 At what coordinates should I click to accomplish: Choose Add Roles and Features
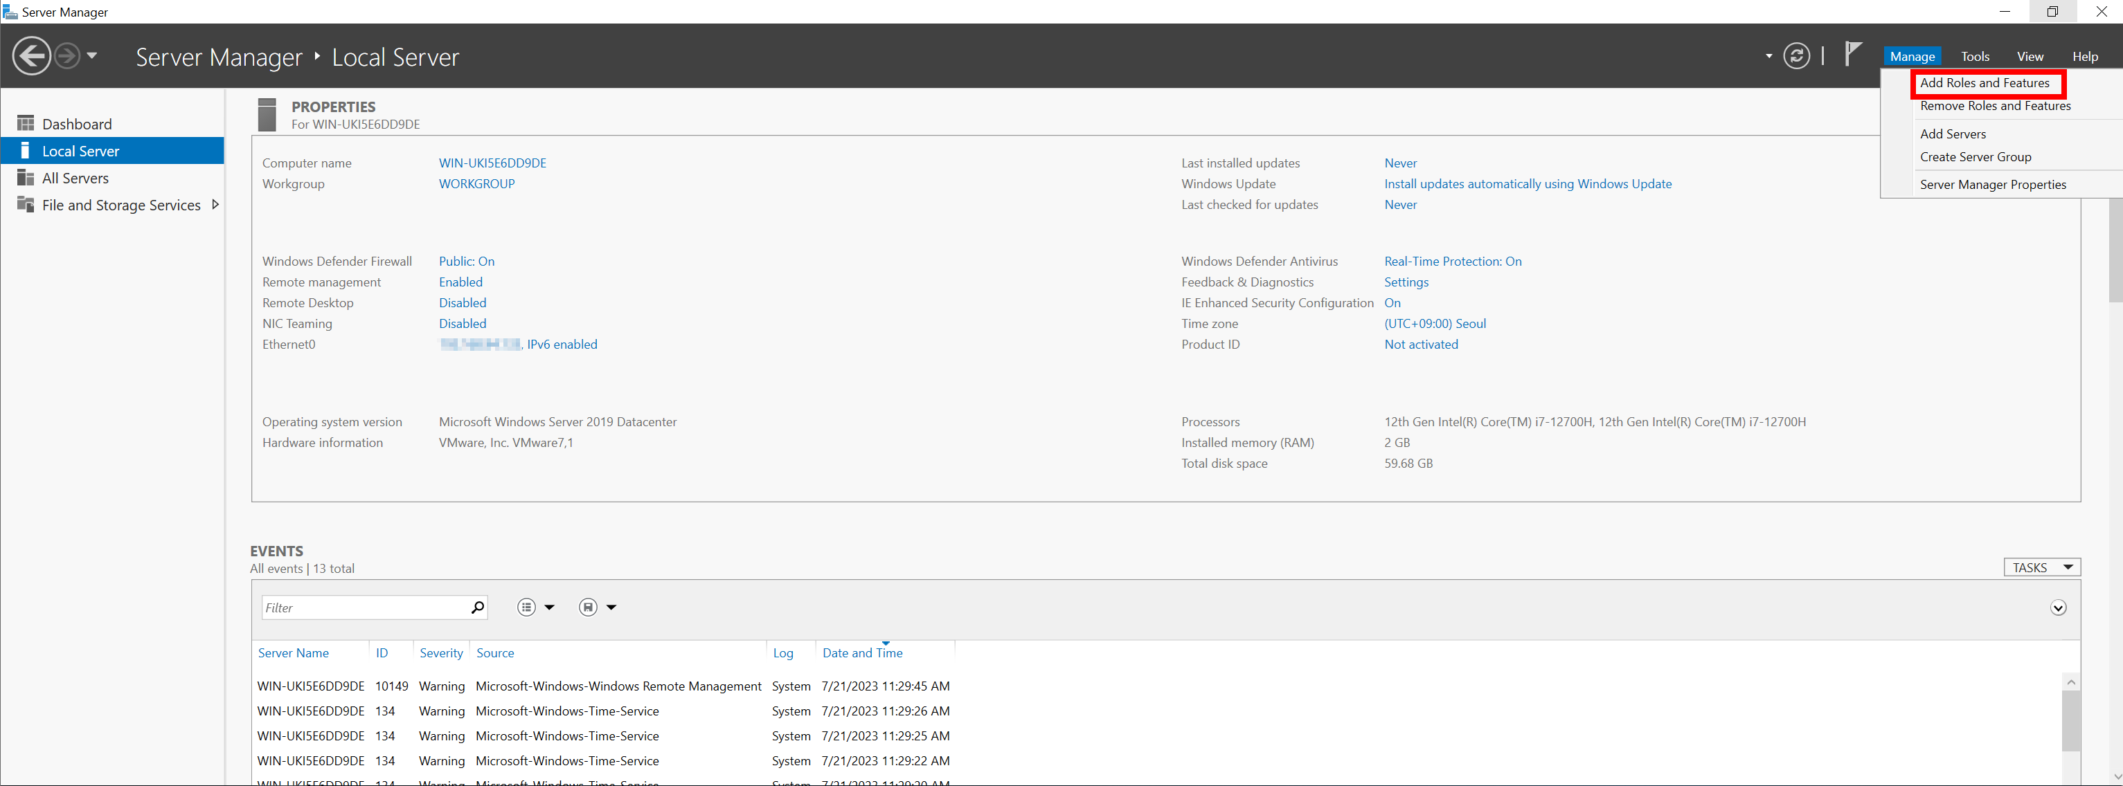click(1985, 83)
